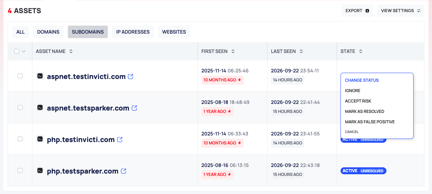
Task: Open external link icon for php.testinvicti.com
Action: pos(120,140)
